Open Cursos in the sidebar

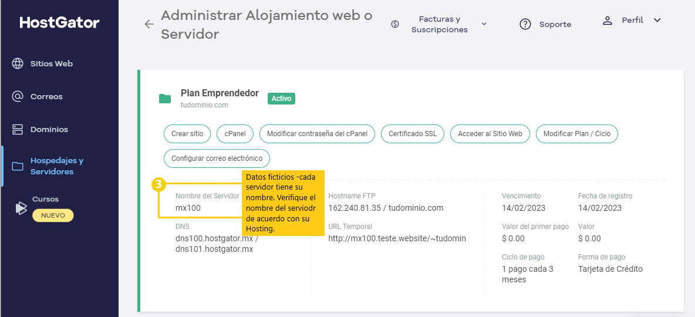[45, 199]
